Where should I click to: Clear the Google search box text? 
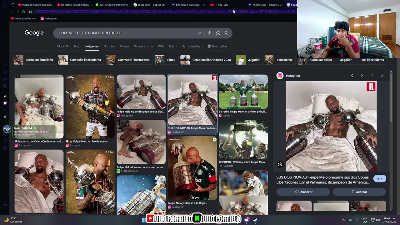(199, 33)
